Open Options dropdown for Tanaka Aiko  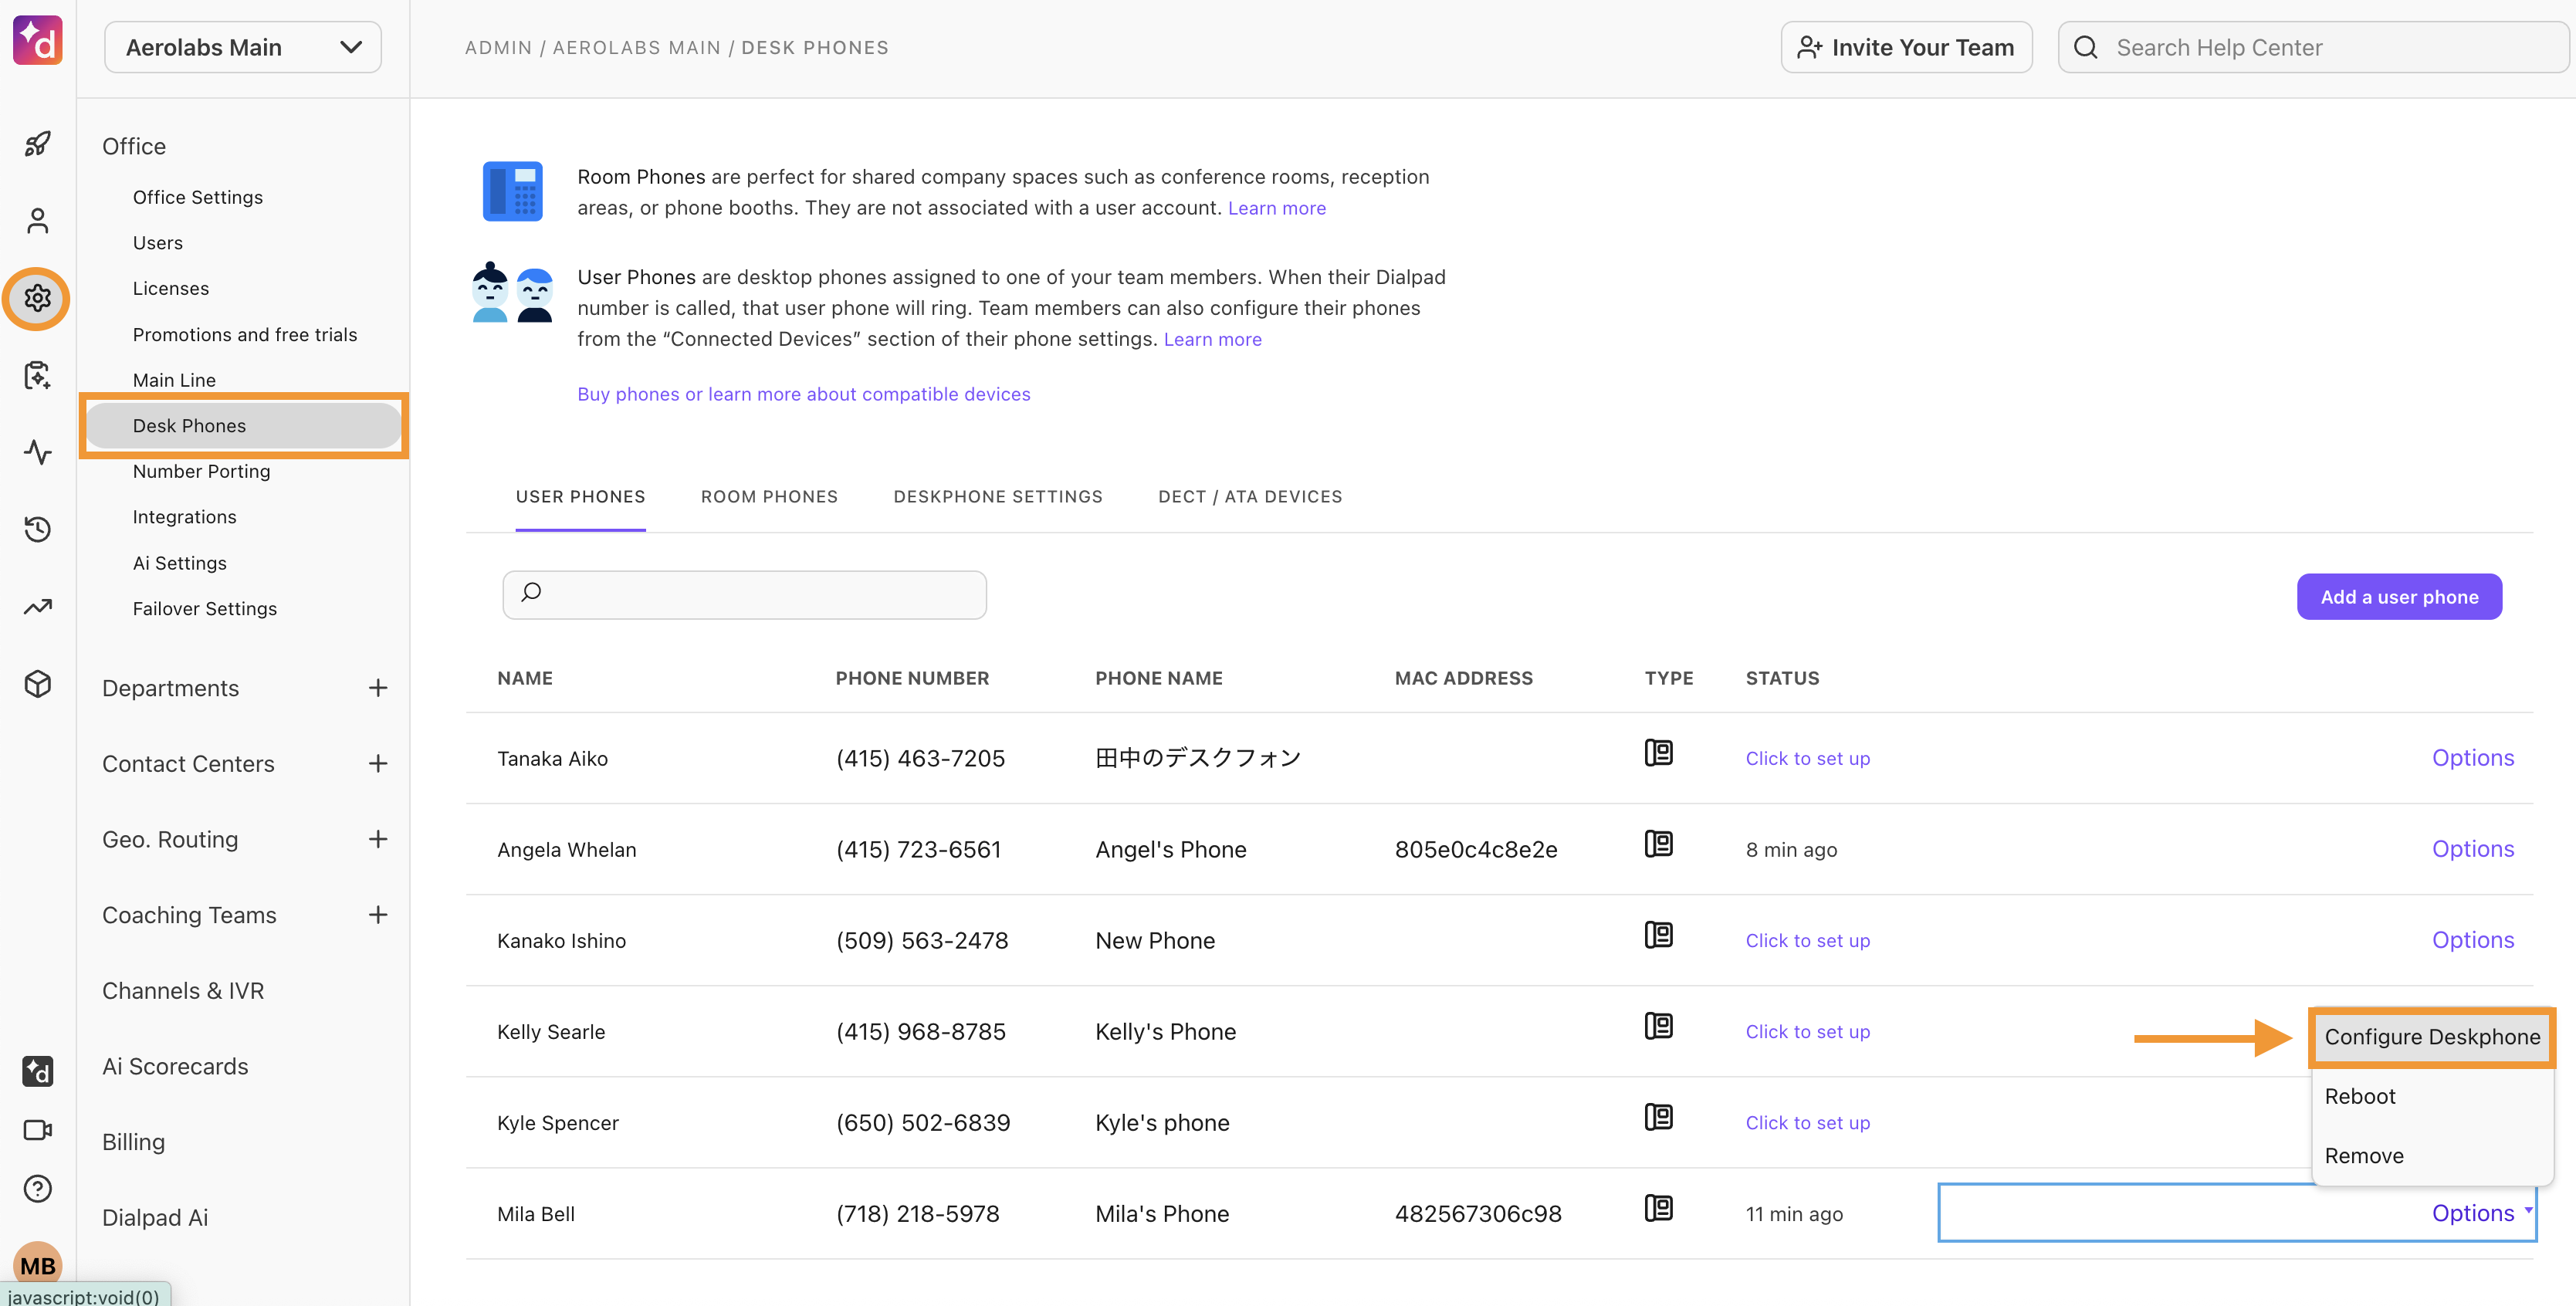tap(2472, 758)
